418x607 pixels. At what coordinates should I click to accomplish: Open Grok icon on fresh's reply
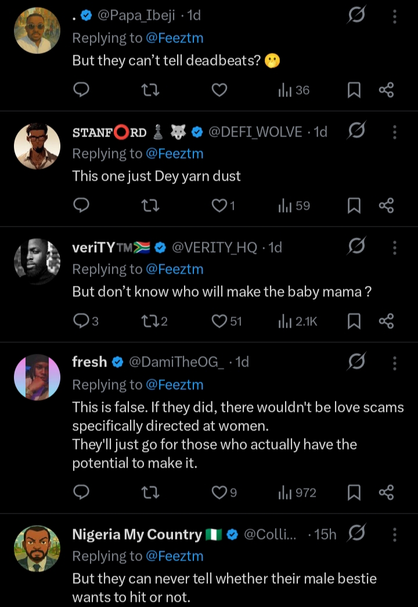click(355, 362)
